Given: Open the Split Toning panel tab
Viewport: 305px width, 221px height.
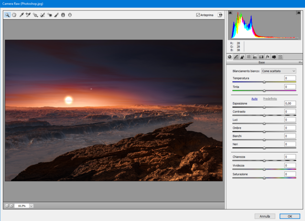Looking at the screenshot, I should [x=255, y=57].
